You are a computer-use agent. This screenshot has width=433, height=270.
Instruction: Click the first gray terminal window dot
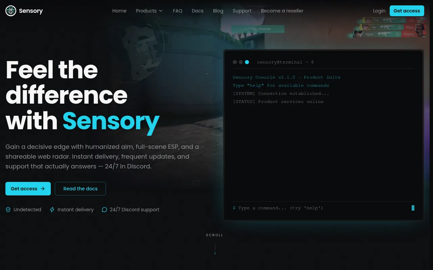pos(235,62)
